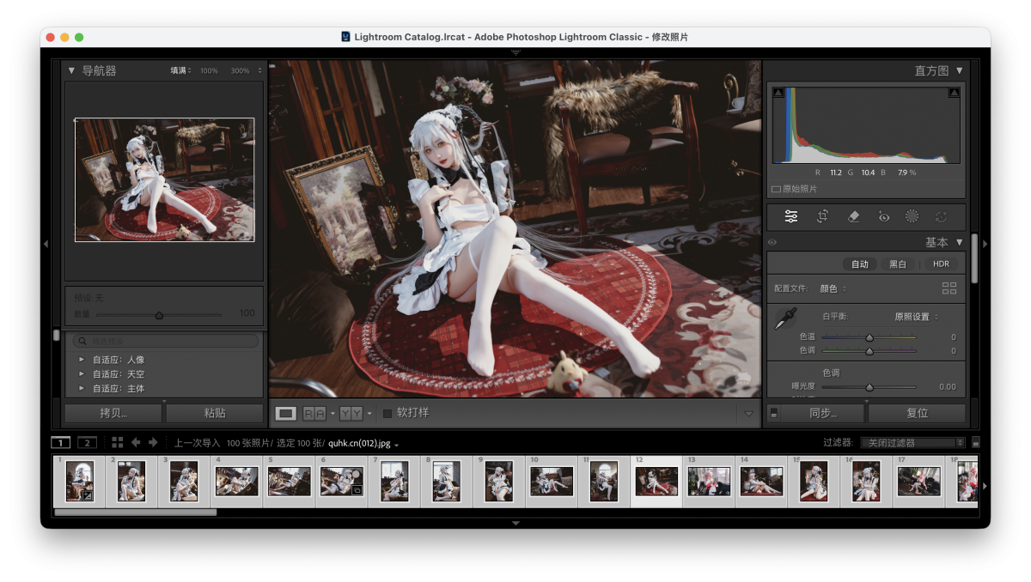Viewport: 1031px width, 582px height.
Task: Open the Red Eye correction tool
Action: coord(883,216)
